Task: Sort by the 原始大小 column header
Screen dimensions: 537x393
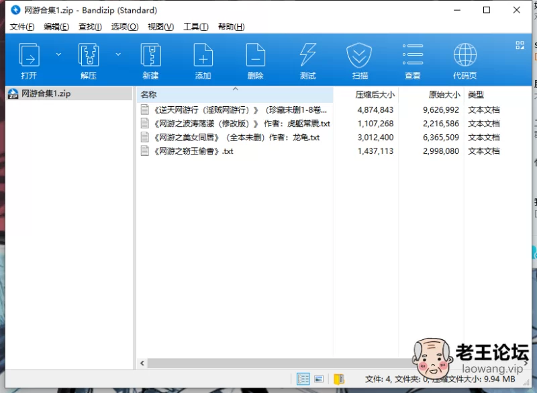Action: click(x=431, y=95)
